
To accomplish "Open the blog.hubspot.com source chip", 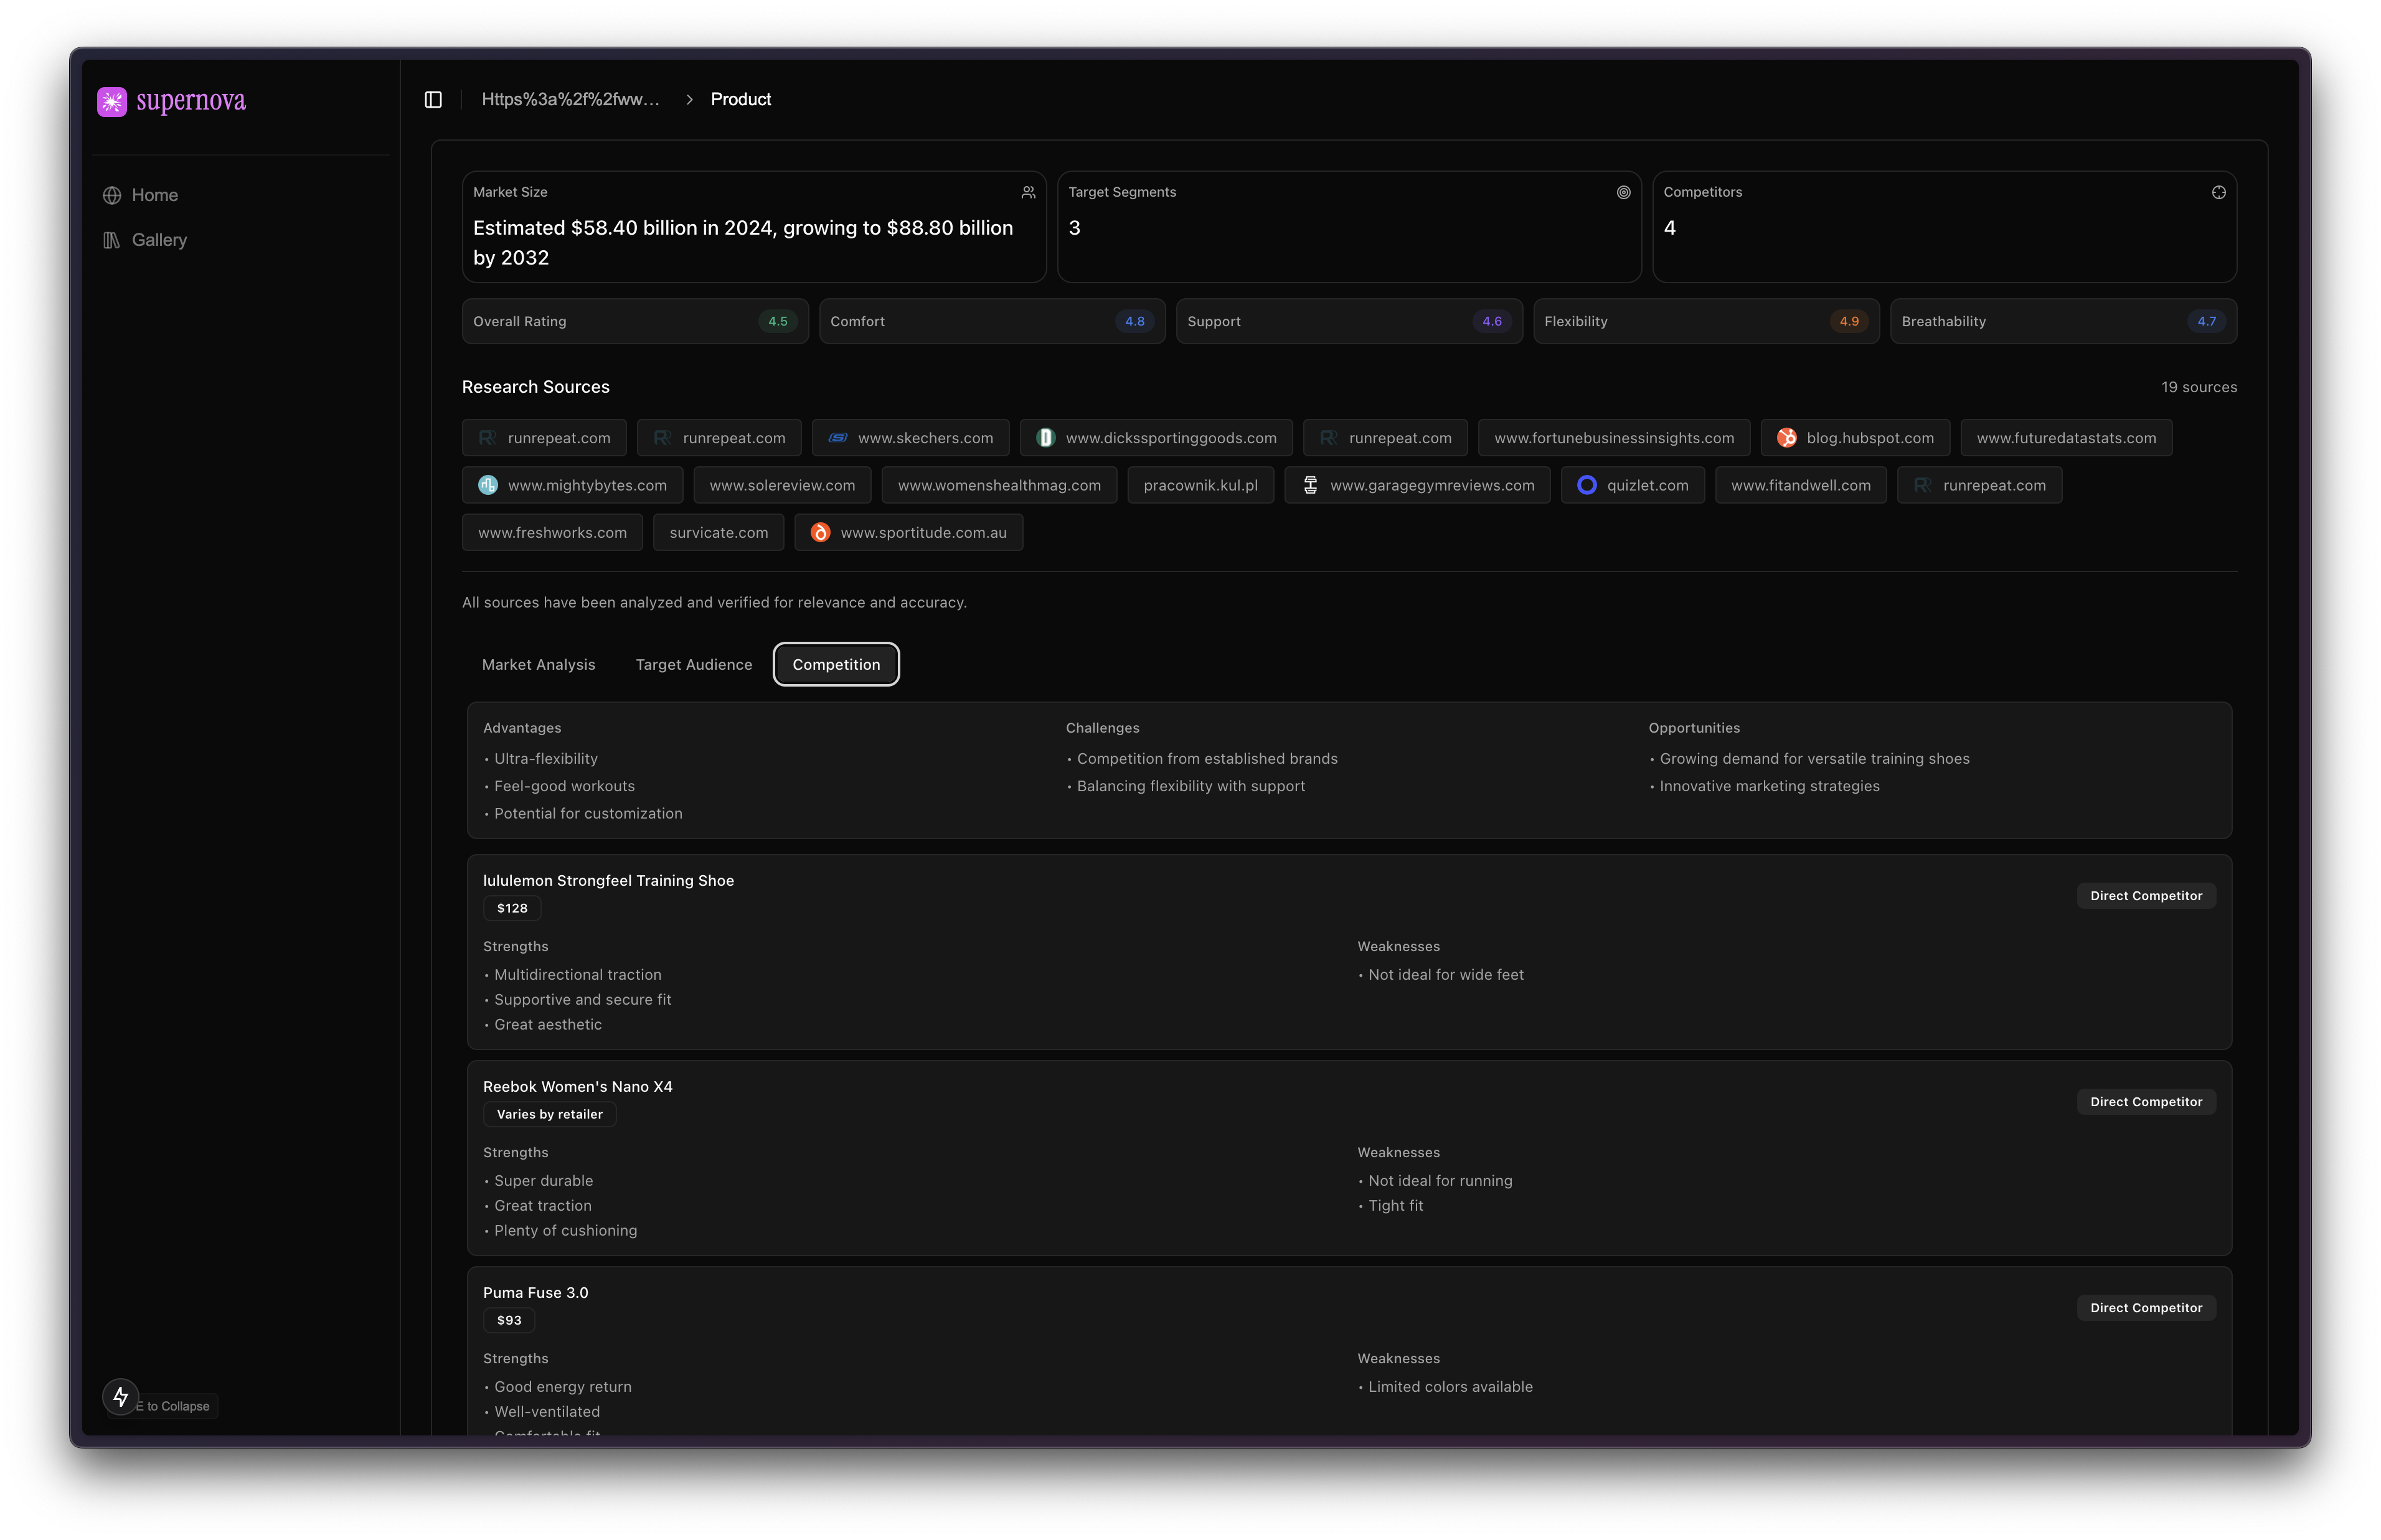I will (1855, 438).
